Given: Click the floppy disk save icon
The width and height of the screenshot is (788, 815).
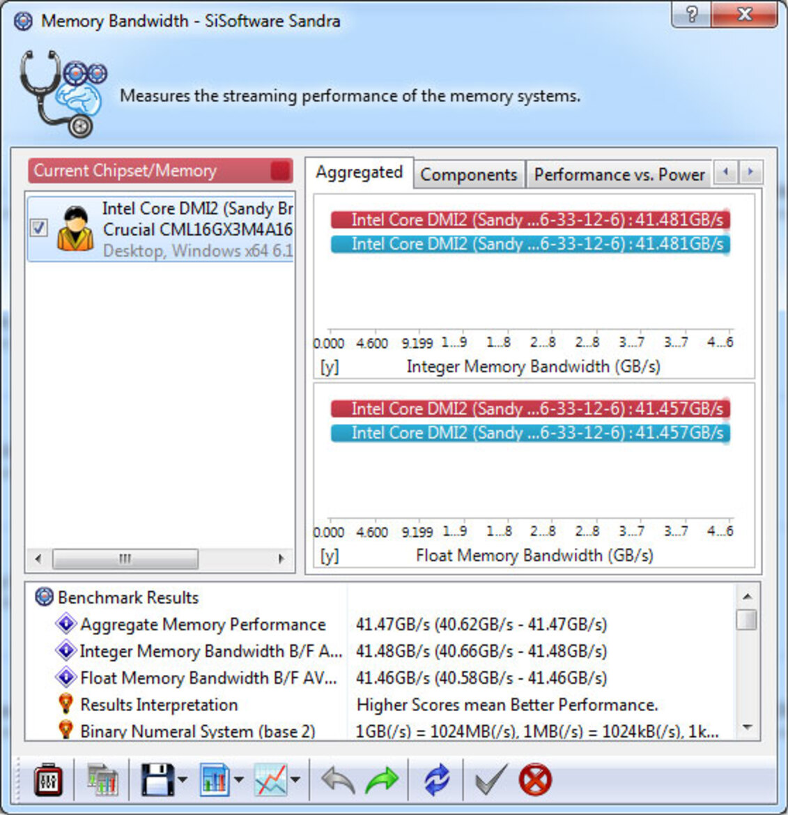Looking at the screenshot, I should [157, 779].
